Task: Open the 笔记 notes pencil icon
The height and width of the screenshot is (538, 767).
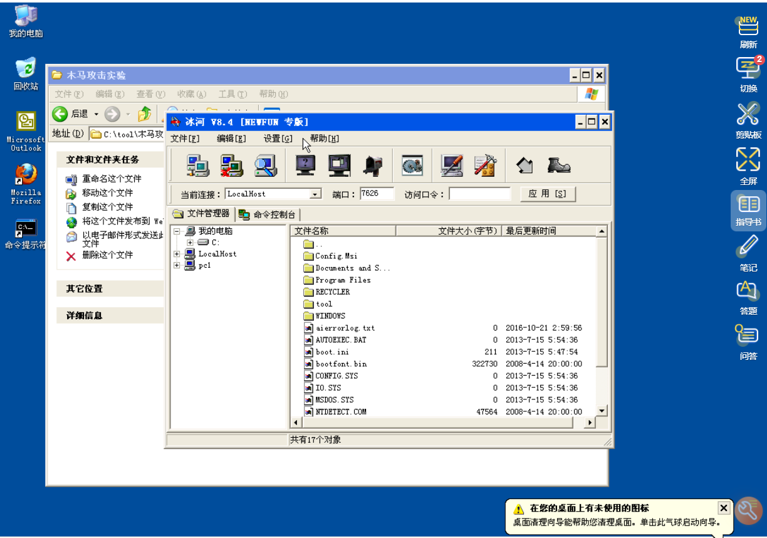Action: pos(748,254)
